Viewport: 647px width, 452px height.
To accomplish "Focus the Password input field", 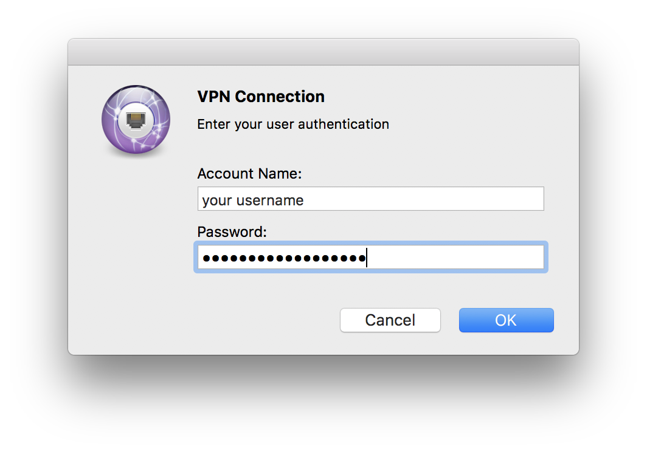I will (x=370, y=258).
